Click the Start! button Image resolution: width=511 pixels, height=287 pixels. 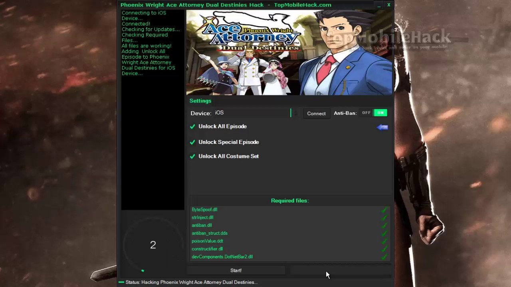[236, 271]
